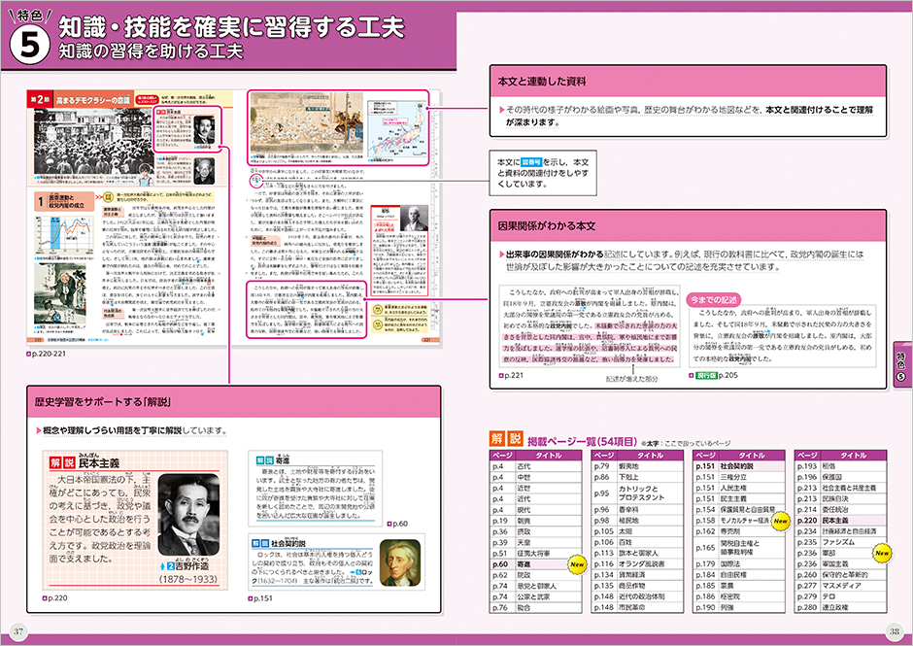This screenshot has height=646, width=913.
Task: Select the p.235 ファシズム table row
Action: [840, 542]
